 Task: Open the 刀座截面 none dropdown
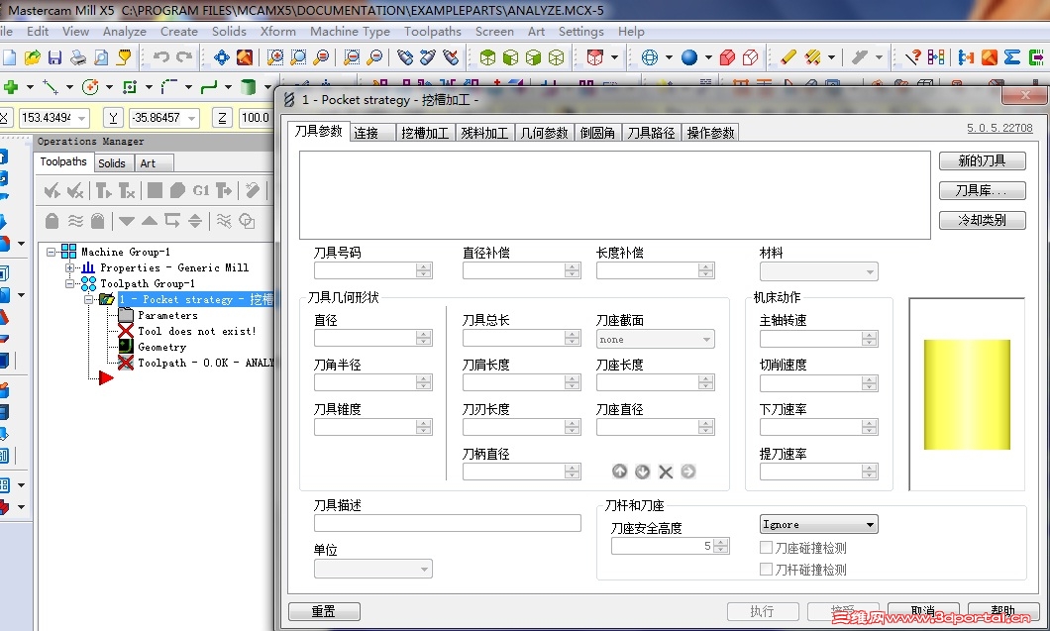click(655, 339)
